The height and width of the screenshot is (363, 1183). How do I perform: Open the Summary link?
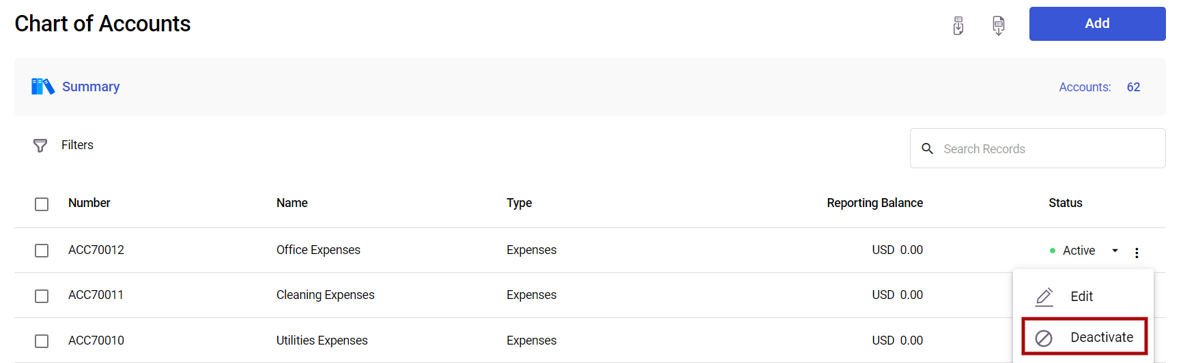(x=91, y=86)
